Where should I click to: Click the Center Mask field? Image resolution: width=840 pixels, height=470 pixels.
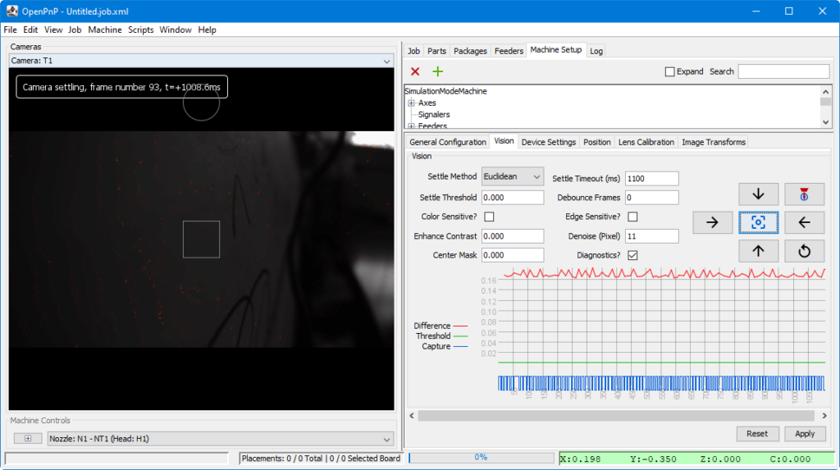coord(512,255)
